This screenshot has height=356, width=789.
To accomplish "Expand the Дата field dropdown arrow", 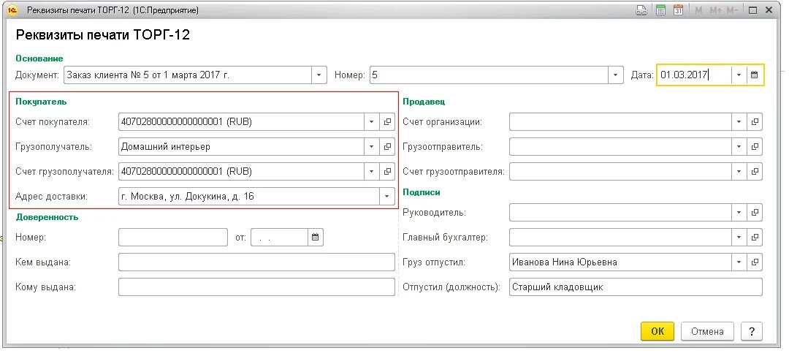I will (x=739, y=75).
